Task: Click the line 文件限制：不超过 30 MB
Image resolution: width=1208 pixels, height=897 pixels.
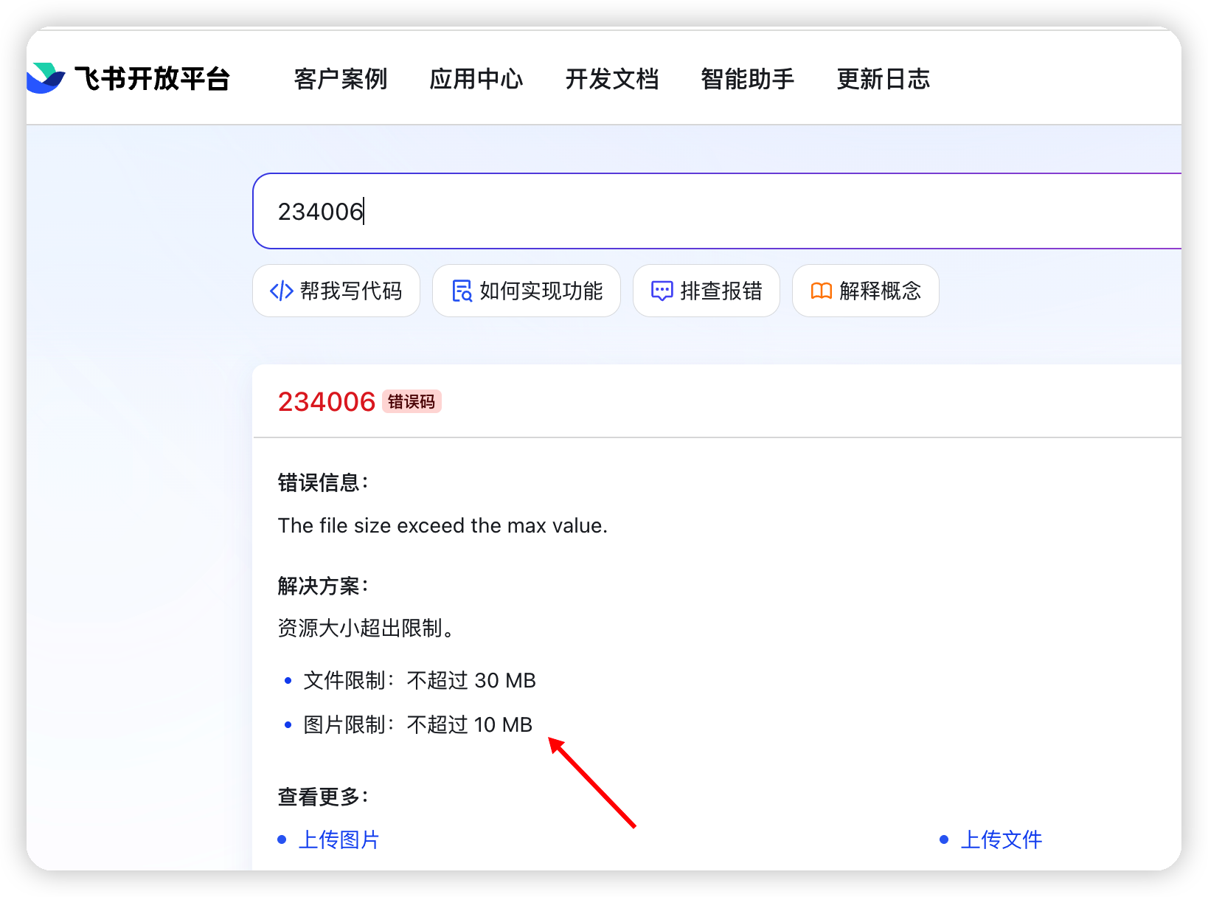Action: [x=420, y=680]
